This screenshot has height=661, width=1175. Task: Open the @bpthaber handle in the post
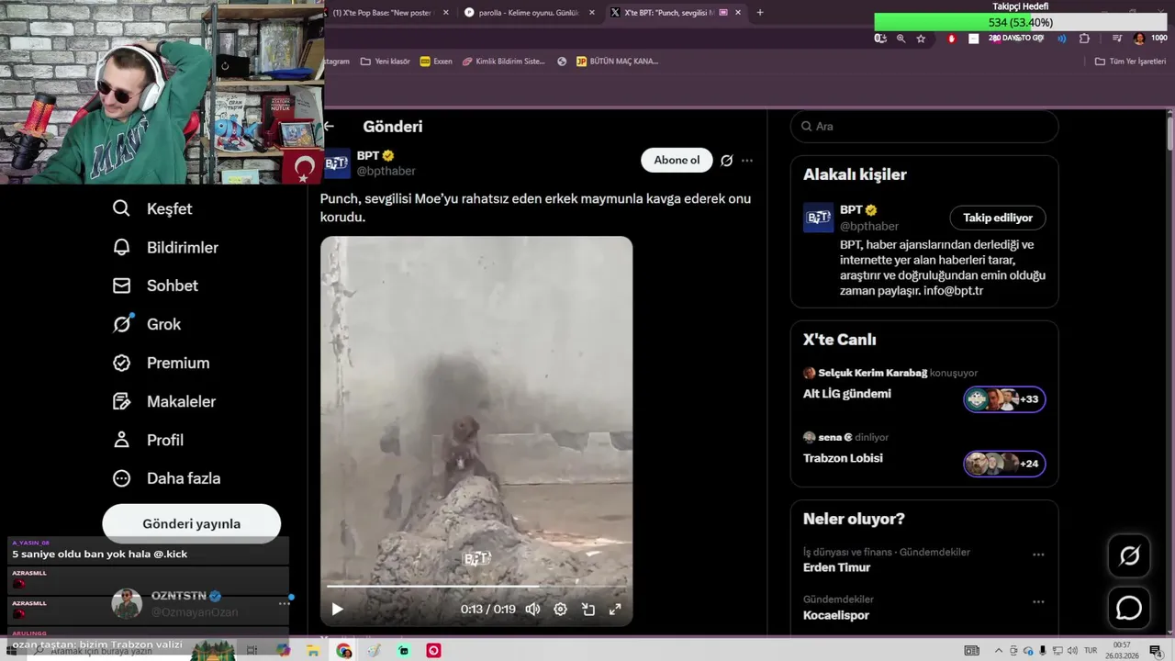tap(386, 171)
